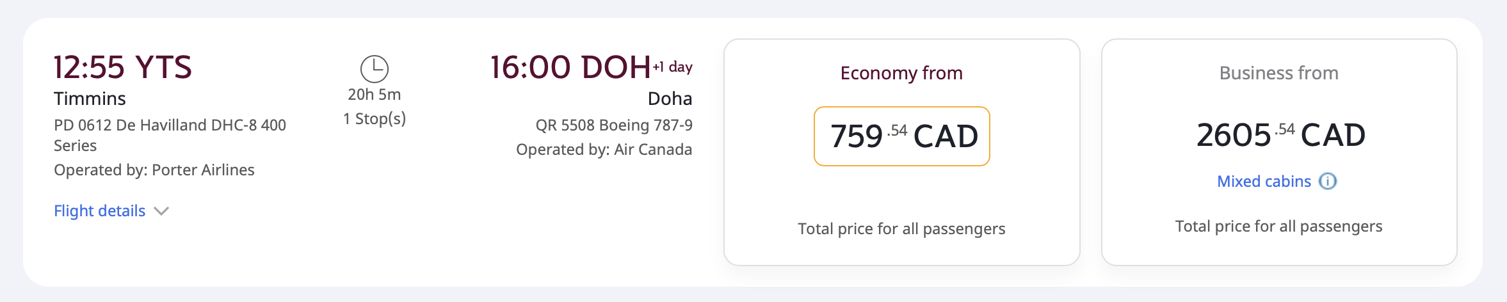Viewport: 1507px width, 302px height.
Task: Click Operated by: Porter Airlines text
Action: [154, 170]
